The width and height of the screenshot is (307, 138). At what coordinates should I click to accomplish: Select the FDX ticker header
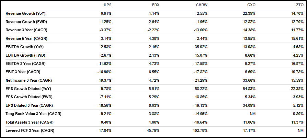point(156,5)
